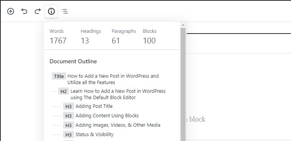
Task: Open the Block navigation list icon
Action: coord(65,11)
